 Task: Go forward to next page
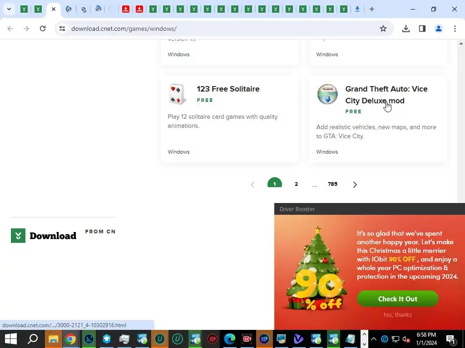26,29
